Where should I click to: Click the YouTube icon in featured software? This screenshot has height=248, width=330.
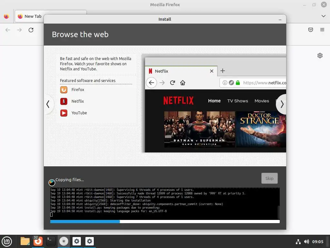coord(64,113)
